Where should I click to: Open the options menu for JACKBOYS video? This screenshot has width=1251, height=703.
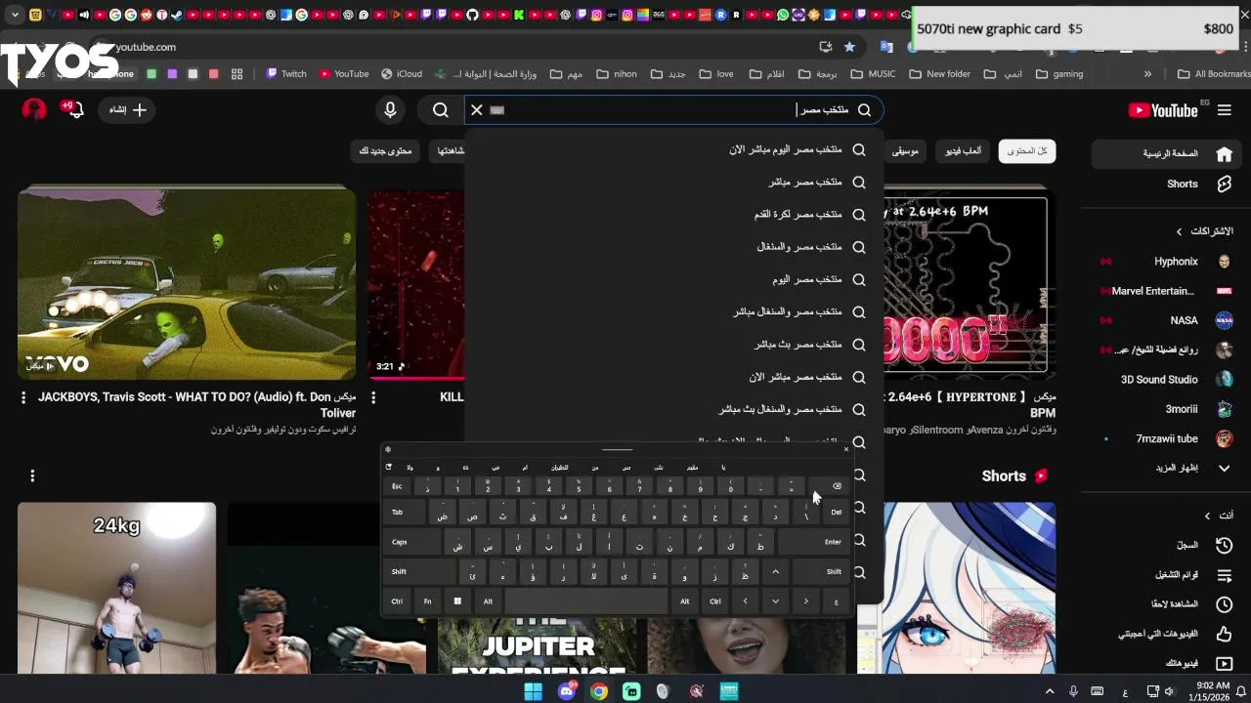pos(23,397)
